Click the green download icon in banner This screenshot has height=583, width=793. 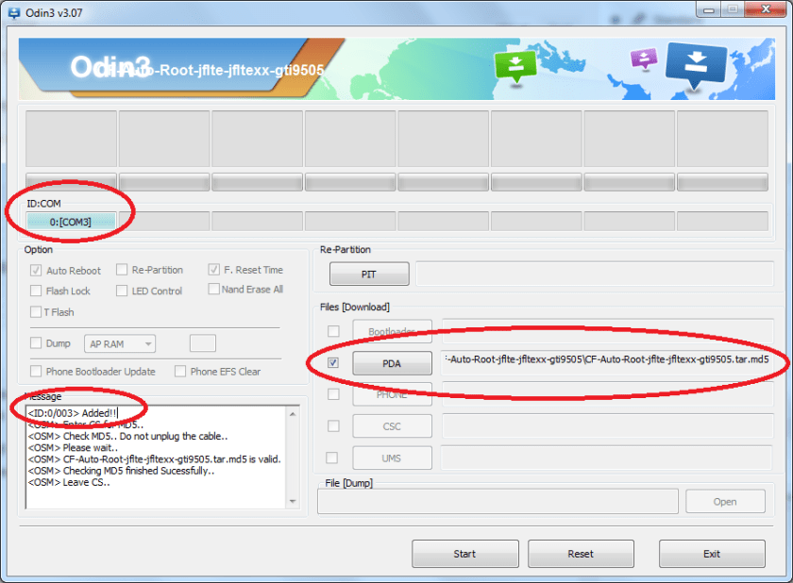tap(515, 65)
